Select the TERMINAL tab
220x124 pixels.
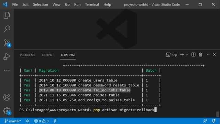[68, 55]
